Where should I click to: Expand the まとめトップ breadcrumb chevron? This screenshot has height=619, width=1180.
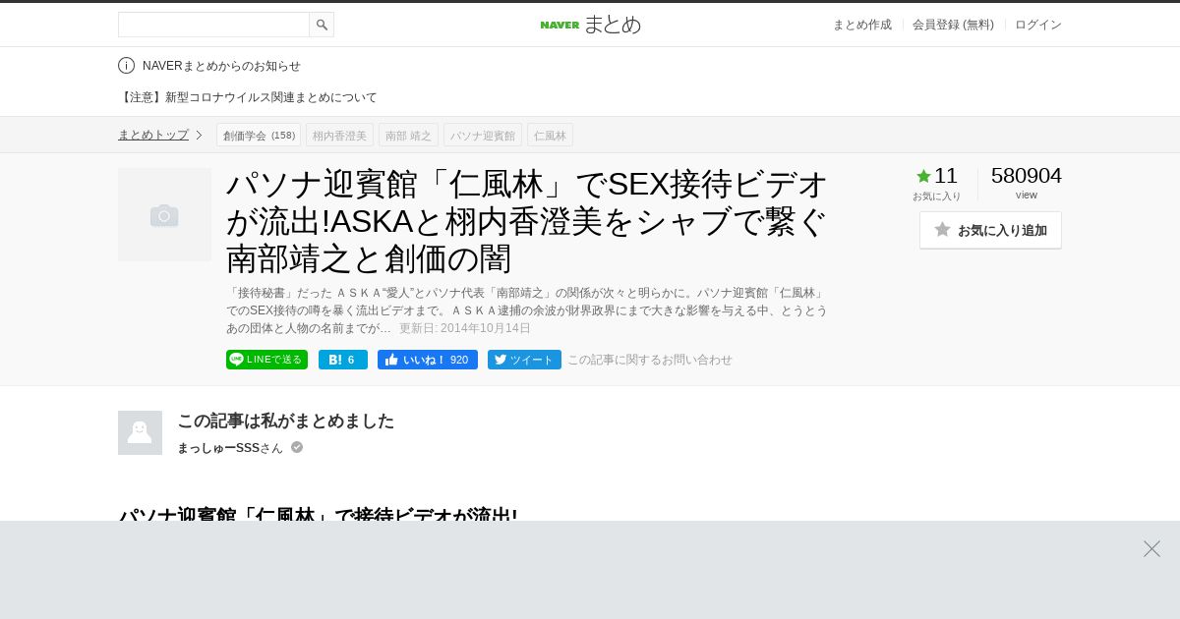(199, 135)
